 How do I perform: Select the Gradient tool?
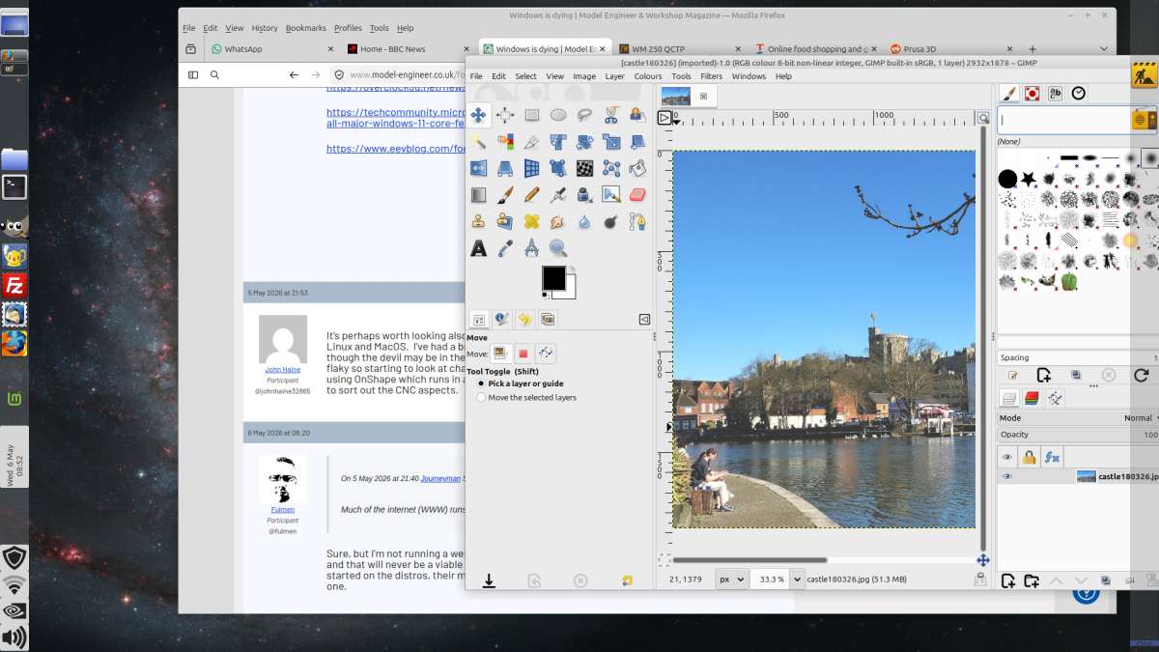[478, 195]
